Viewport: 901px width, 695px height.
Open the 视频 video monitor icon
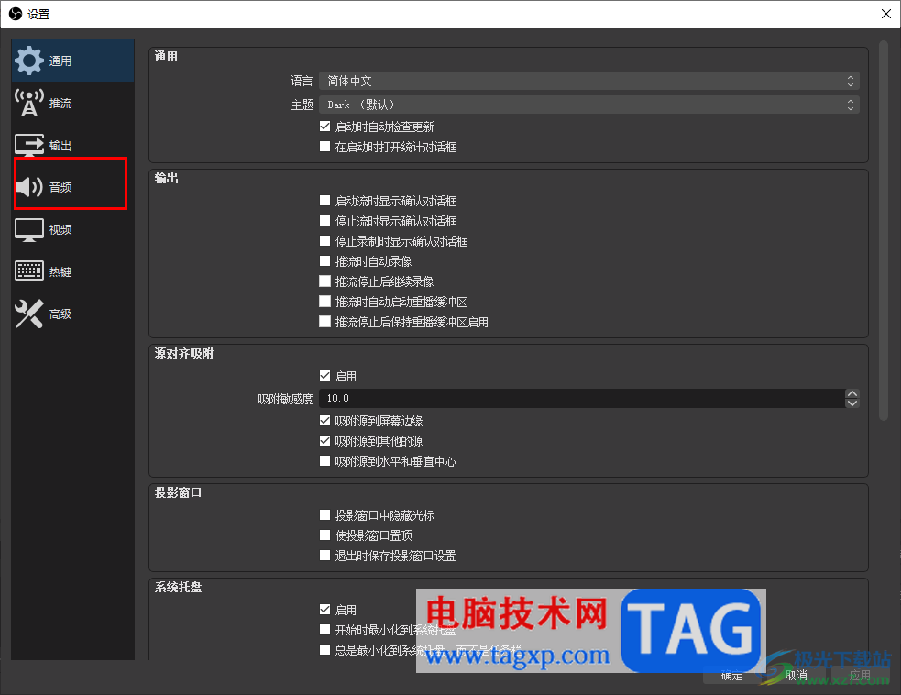28,229
